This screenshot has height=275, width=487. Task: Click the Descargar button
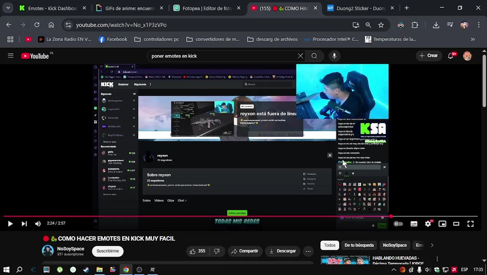(x=283, y=251)
